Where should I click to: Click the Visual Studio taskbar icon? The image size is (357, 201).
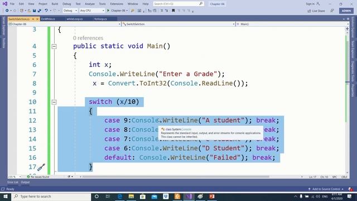coord(189,197)
